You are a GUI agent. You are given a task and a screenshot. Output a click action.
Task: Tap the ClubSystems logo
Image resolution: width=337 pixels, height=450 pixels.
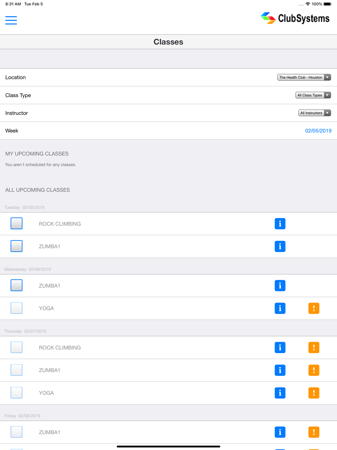(x=295, y=18)
